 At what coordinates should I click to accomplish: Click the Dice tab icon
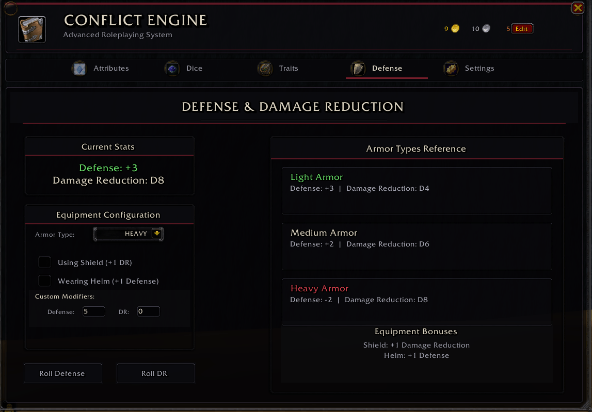point(172,69)
